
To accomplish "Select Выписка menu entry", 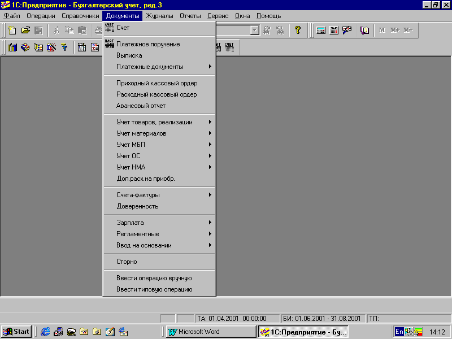I will [159, 55].
